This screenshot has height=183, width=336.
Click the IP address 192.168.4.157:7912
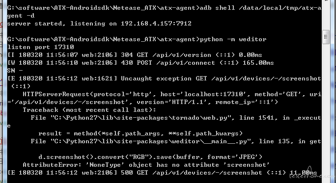click(156, 24)
